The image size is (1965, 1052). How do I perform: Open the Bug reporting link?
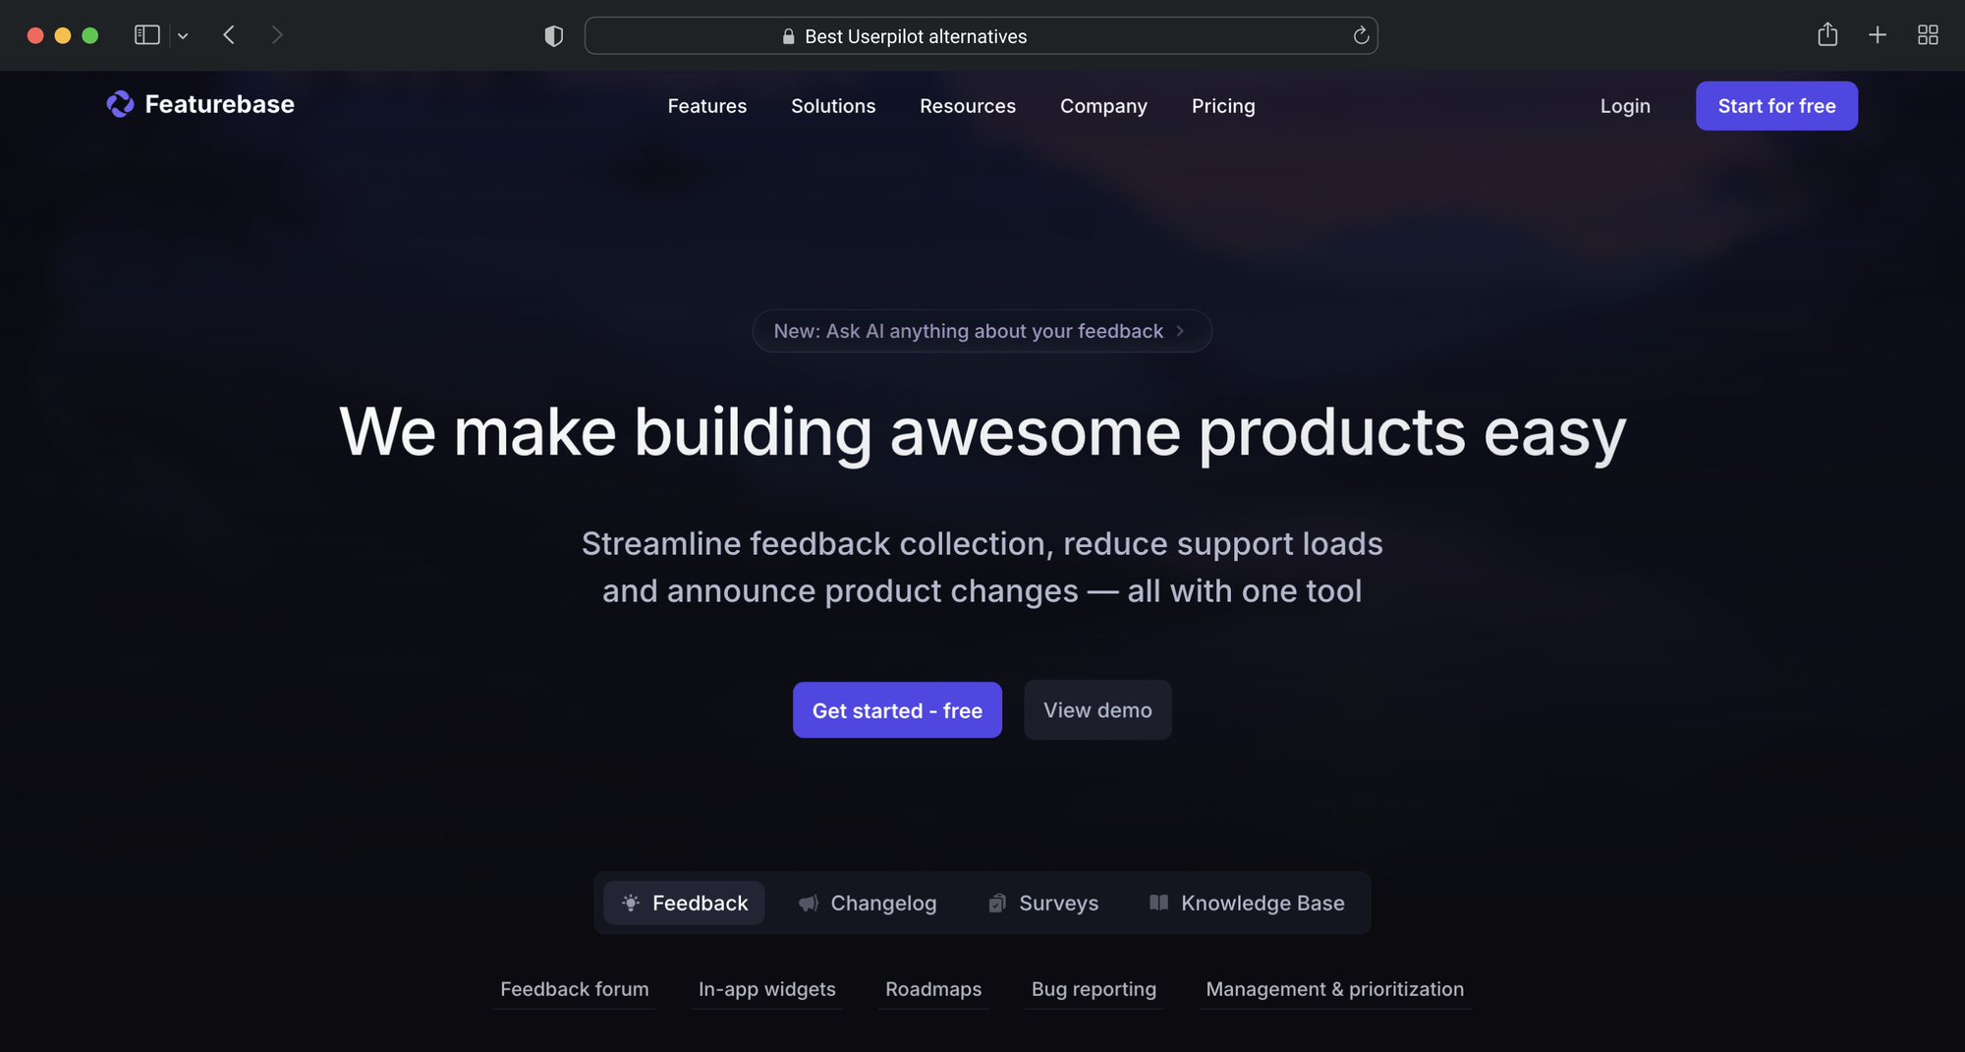click(x=1093, y=989)
